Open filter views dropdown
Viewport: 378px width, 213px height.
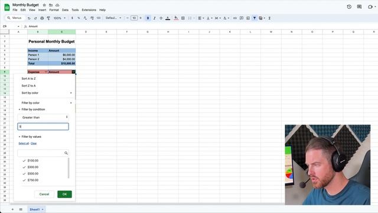coord(262,18)
